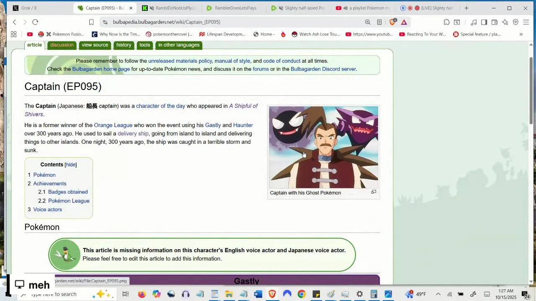Screen dimensions: 536x301
Task: Open the notification center with 24 alerts
Action: [x=526, y=294]
